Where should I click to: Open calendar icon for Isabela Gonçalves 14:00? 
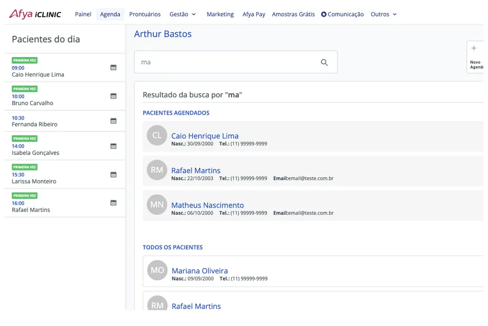(114, 146)
